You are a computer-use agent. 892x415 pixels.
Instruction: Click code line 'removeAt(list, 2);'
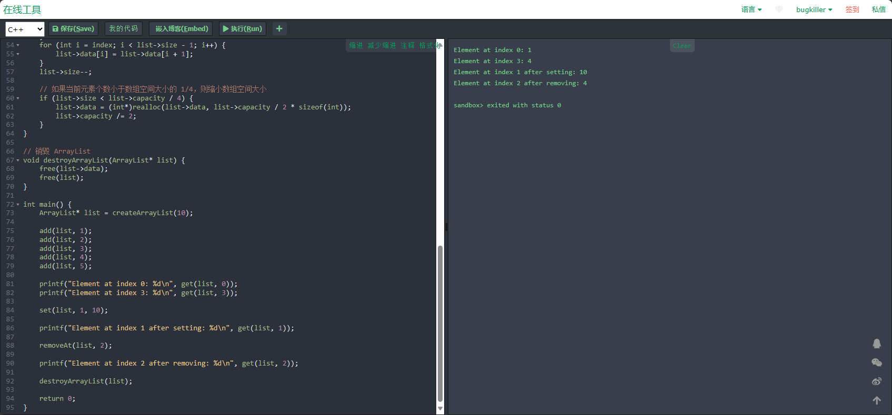click(75, 346)
